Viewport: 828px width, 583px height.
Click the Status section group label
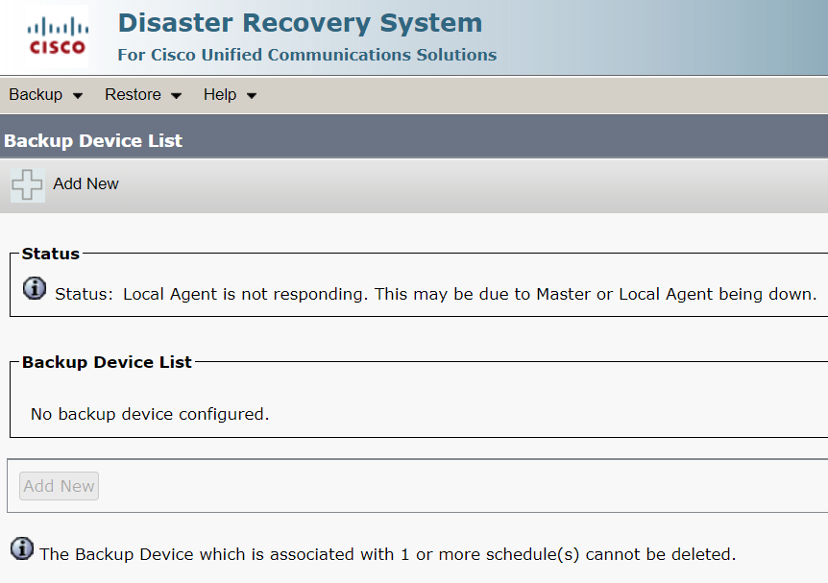pos(50,254)
